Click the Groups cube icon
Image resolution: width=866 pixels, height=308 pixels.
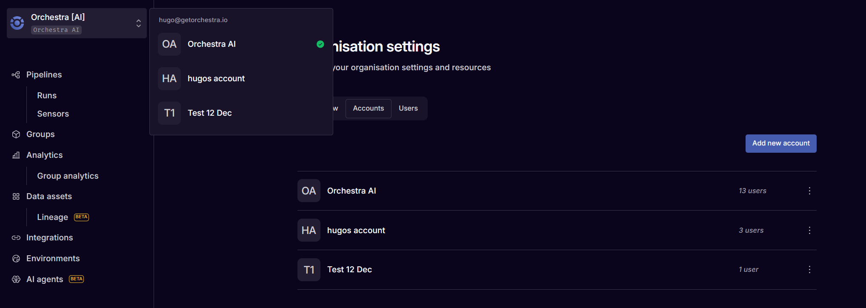pyautogui.click(x=16, y=134)
